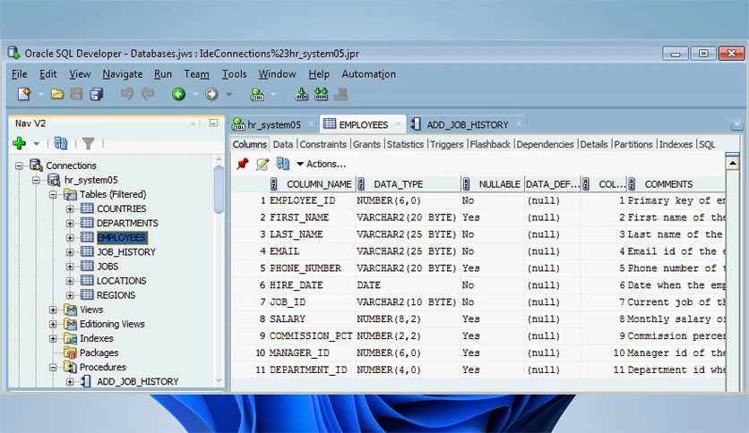
Task: Collapse the Connections tree node
Action: point(19,166)
